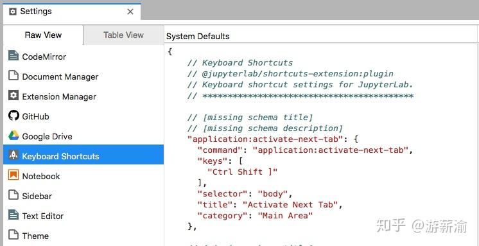Click the opening brace at editor top
Viewport: 479px width, 246px height.
[170, 52]
